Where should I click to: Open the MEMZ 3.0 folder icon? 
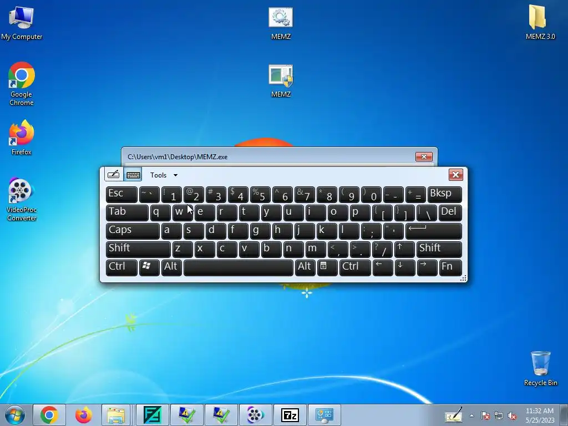(x=540, y=22)
